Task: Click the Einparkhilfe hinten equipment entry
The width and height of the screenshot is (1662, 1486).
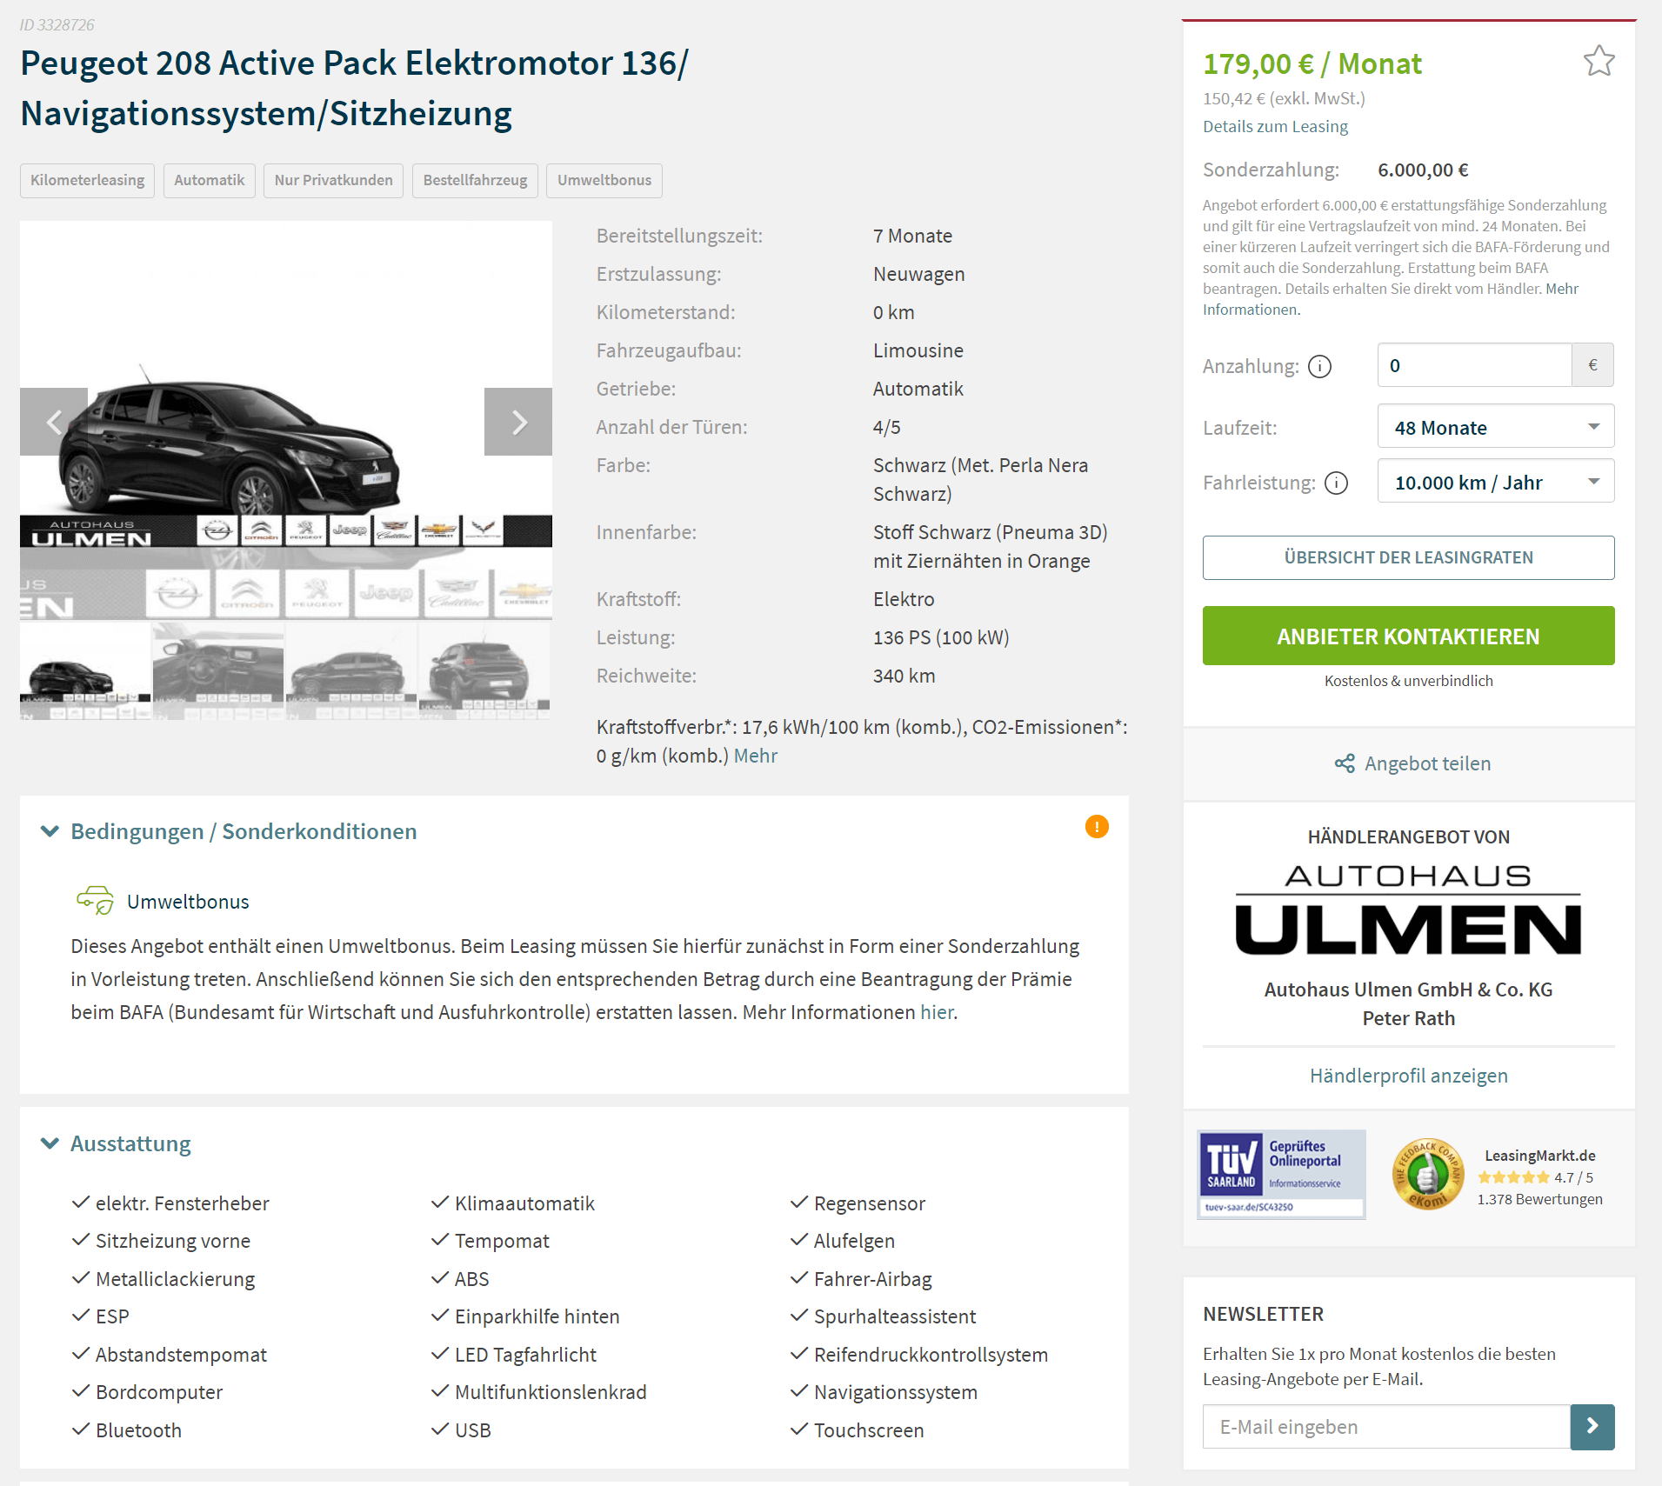Action: click(x=537, y=1316)
